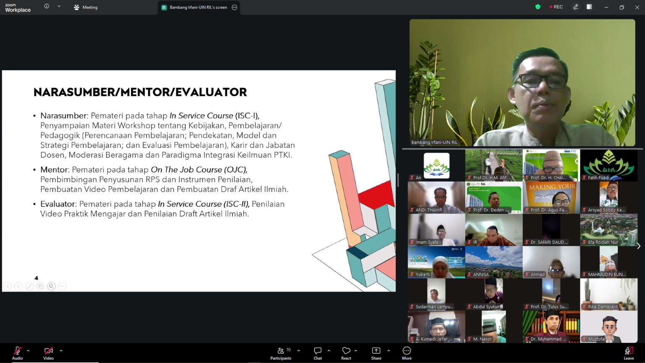Click the slide zoom magnifier control

[51, 286]
